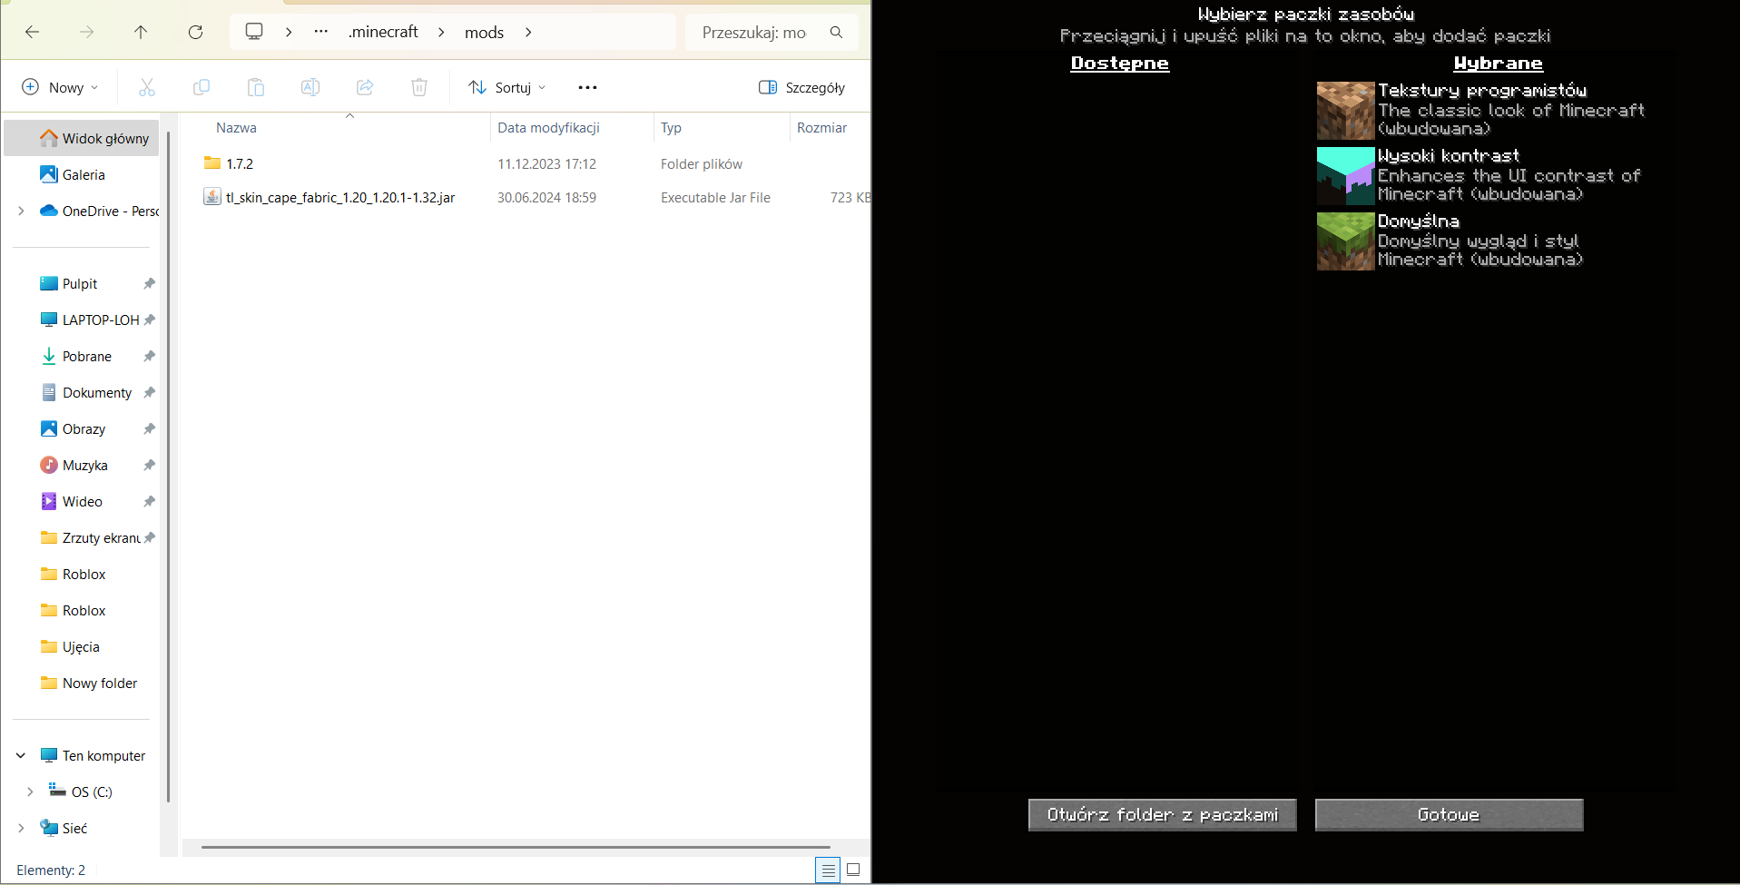Unpin Wideo from quick access

tap(150, 501)
